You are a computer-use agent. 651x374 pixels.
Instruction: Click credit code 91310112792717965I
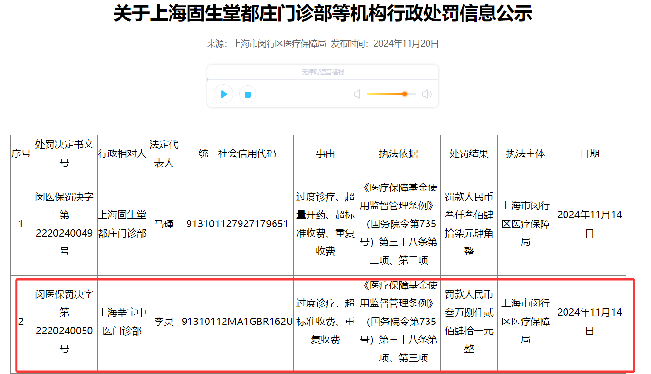coord(237,224)
